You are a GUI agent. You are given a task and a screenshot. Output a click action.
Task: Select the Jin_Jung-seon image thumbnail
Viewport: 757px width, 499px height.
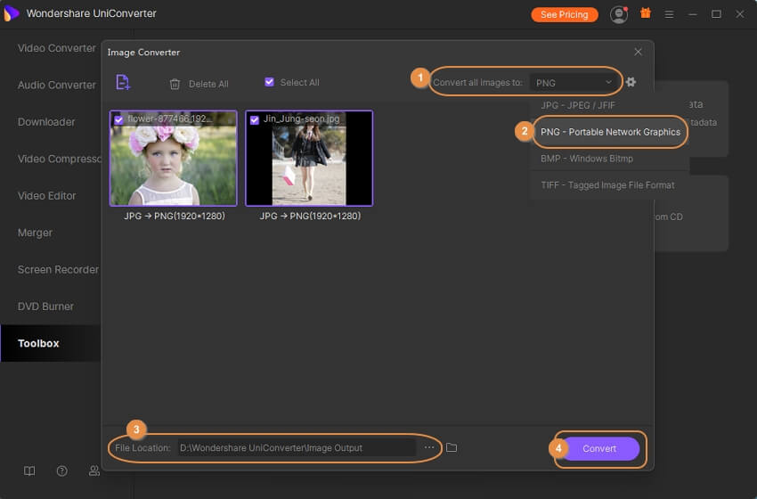[x=309, y=165]
